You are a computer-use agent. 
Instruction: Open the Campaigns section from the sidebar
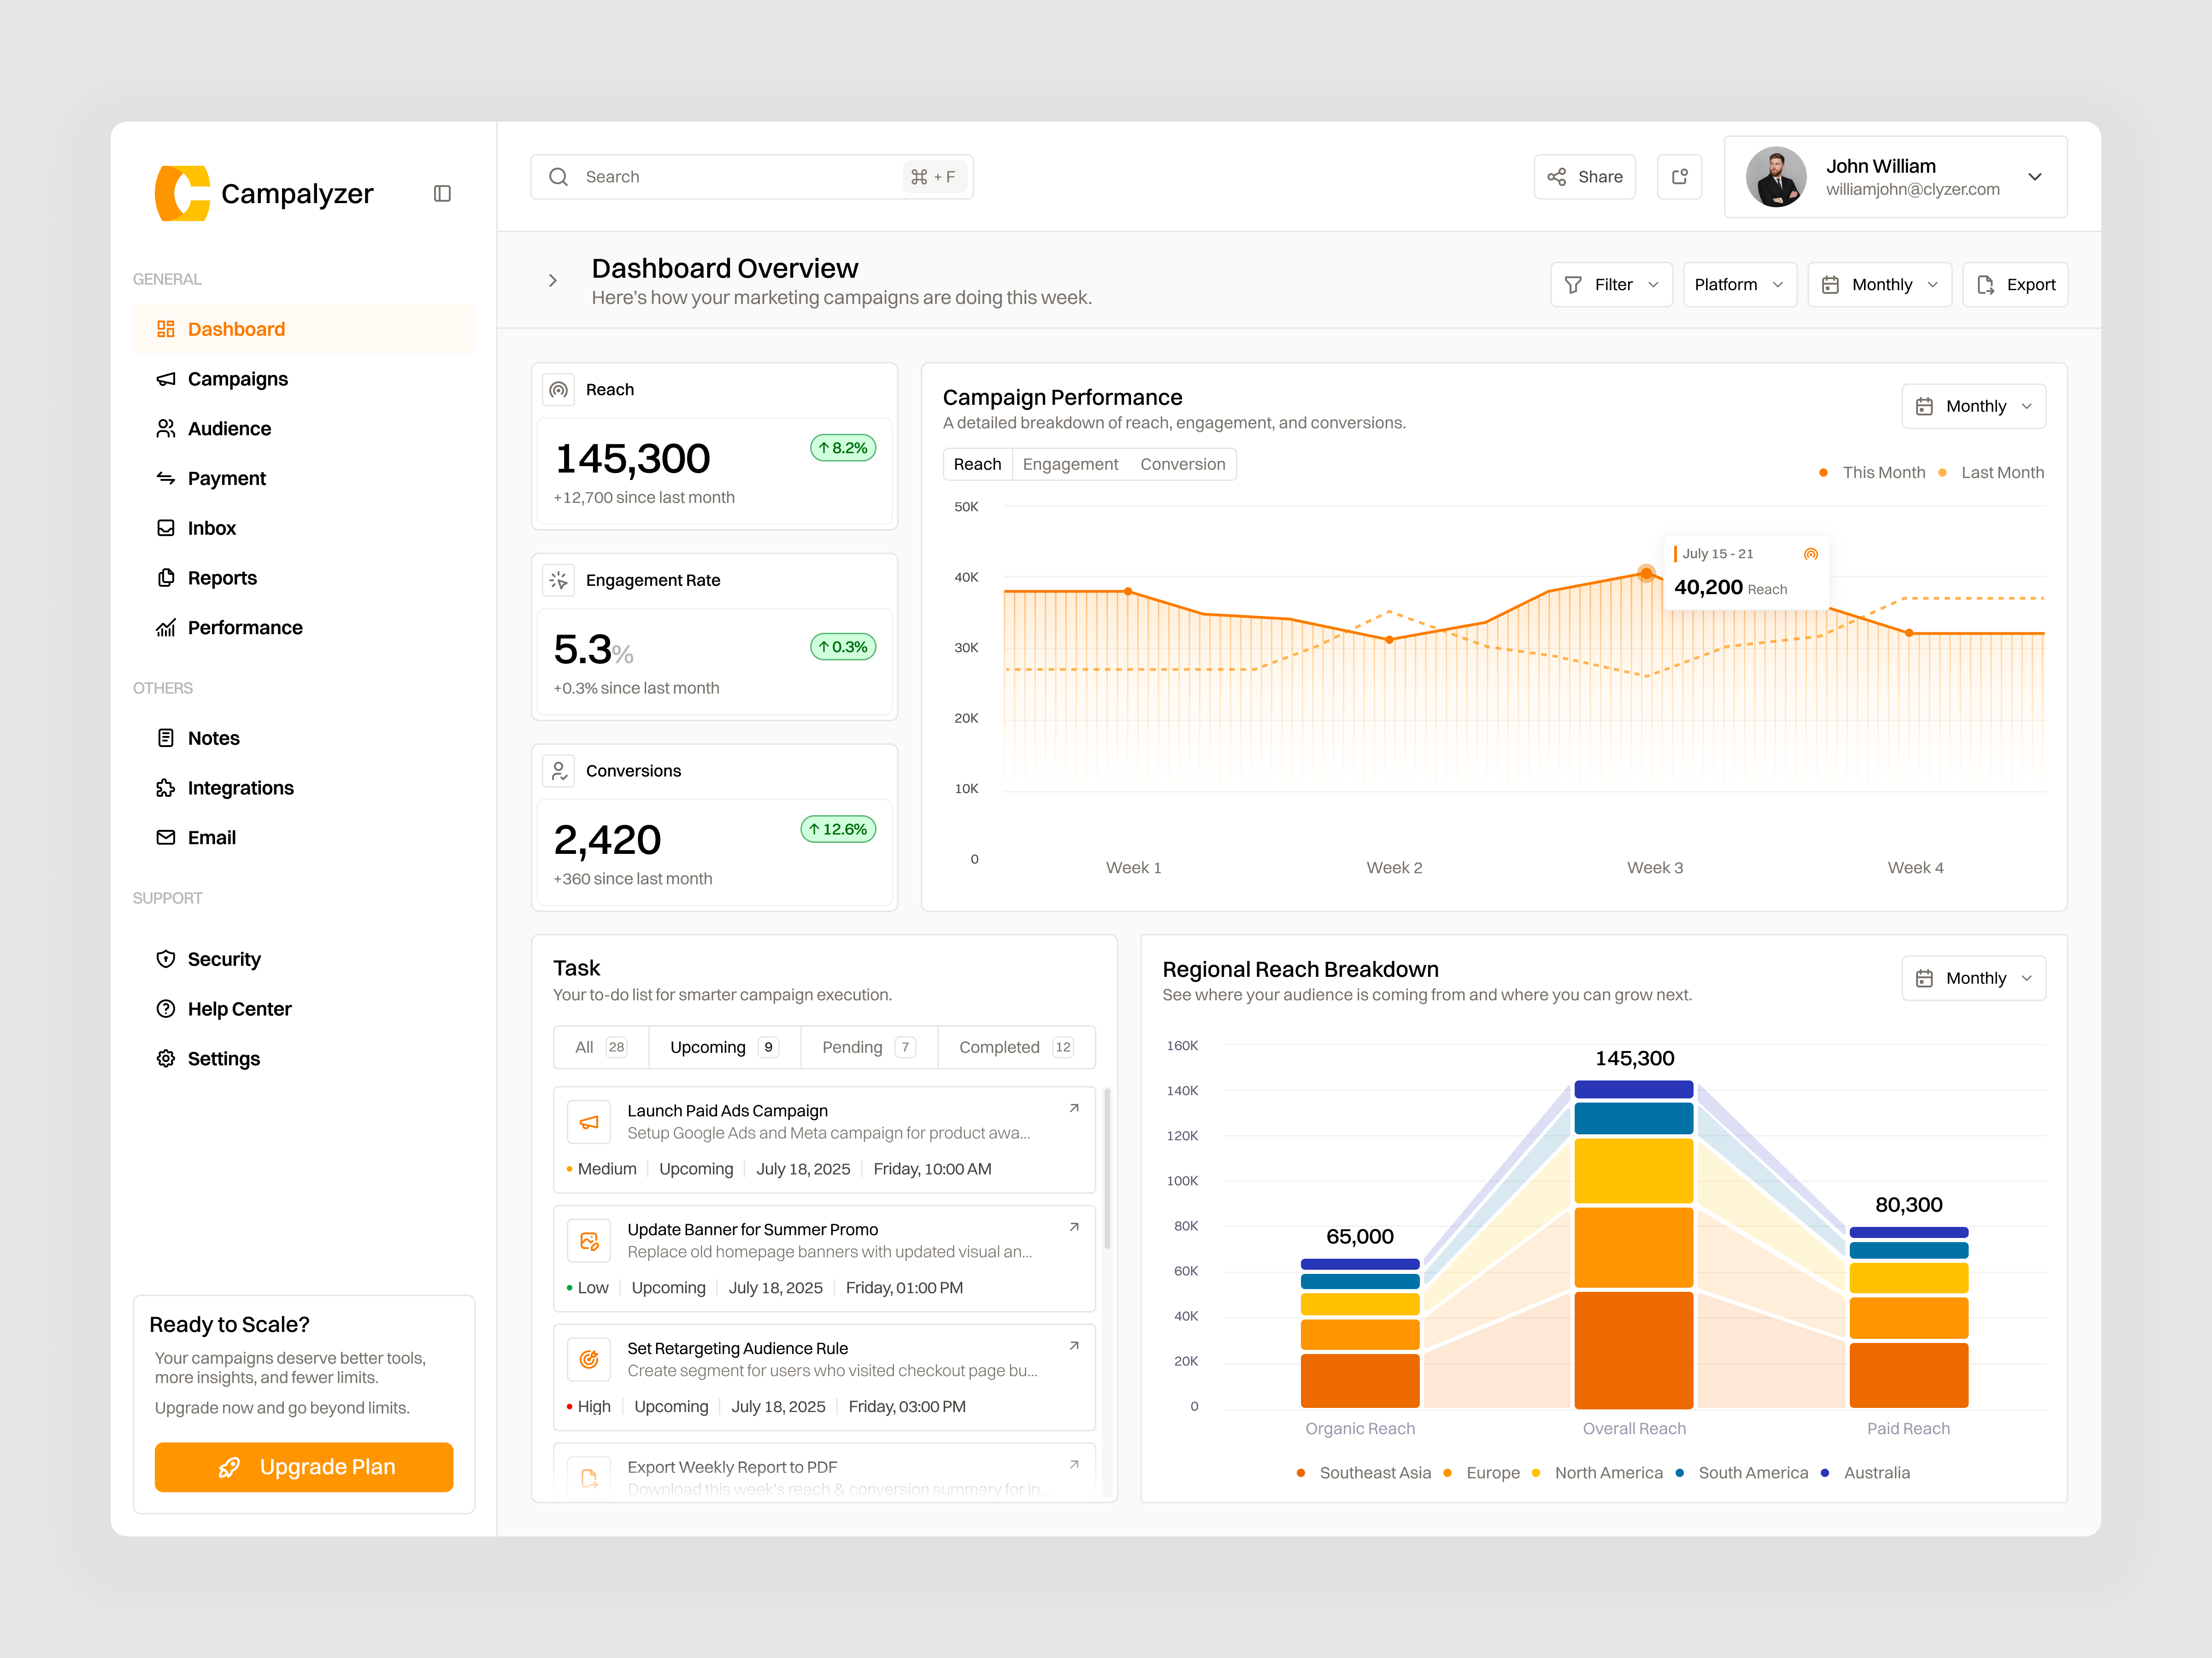coord(238,379)
